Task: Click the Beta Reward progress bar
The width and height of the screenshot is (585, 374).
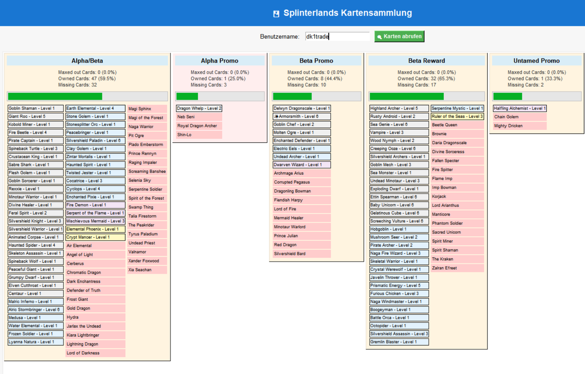Action: click(x=426, y=96)
